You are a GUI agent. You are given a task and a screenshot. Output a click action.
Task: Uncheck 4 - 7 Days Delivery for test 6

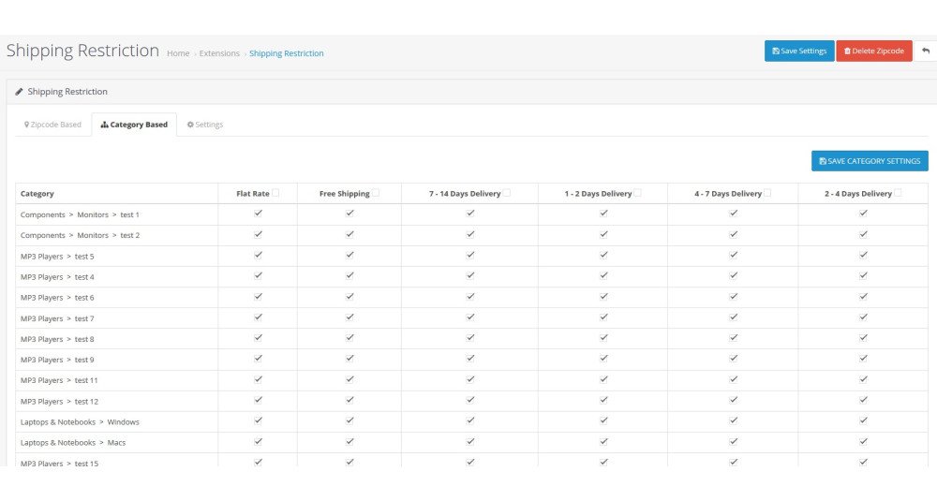[734, 296]
